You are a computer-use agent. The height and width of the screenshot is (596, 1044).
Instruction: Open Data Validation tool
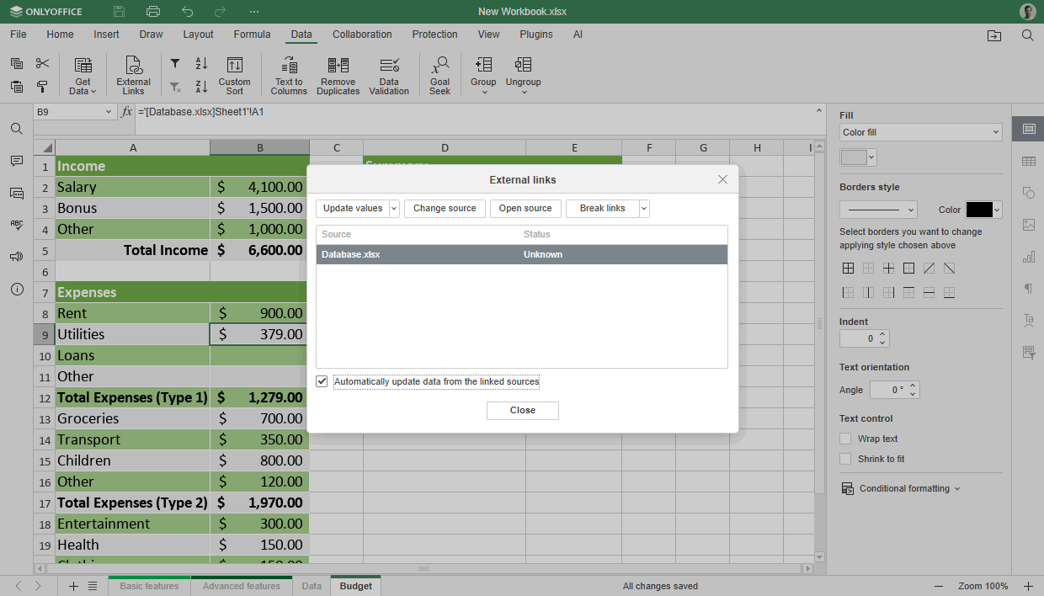(389, 75)
